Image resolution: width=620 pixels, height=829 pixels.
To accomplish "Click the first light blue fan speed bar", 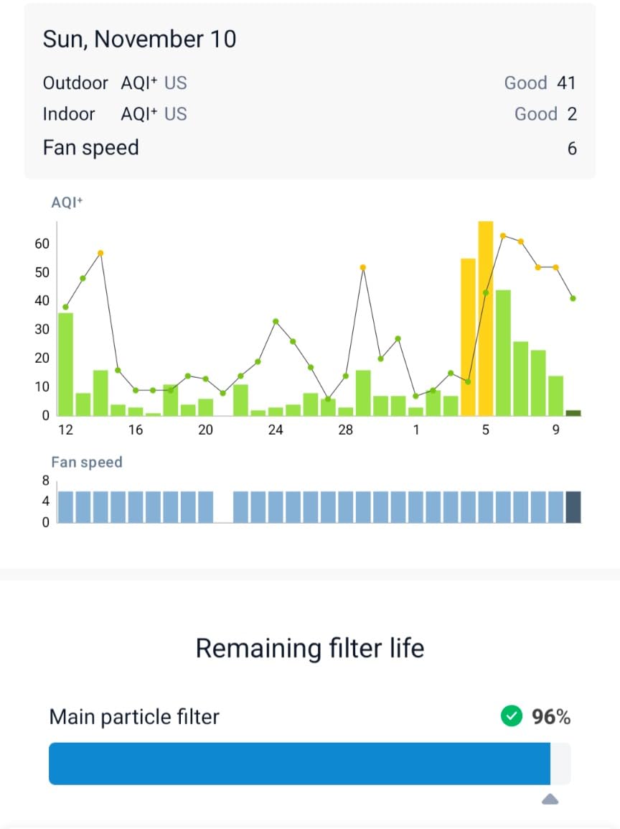I will pyautogui.click(x=65, y=506).
